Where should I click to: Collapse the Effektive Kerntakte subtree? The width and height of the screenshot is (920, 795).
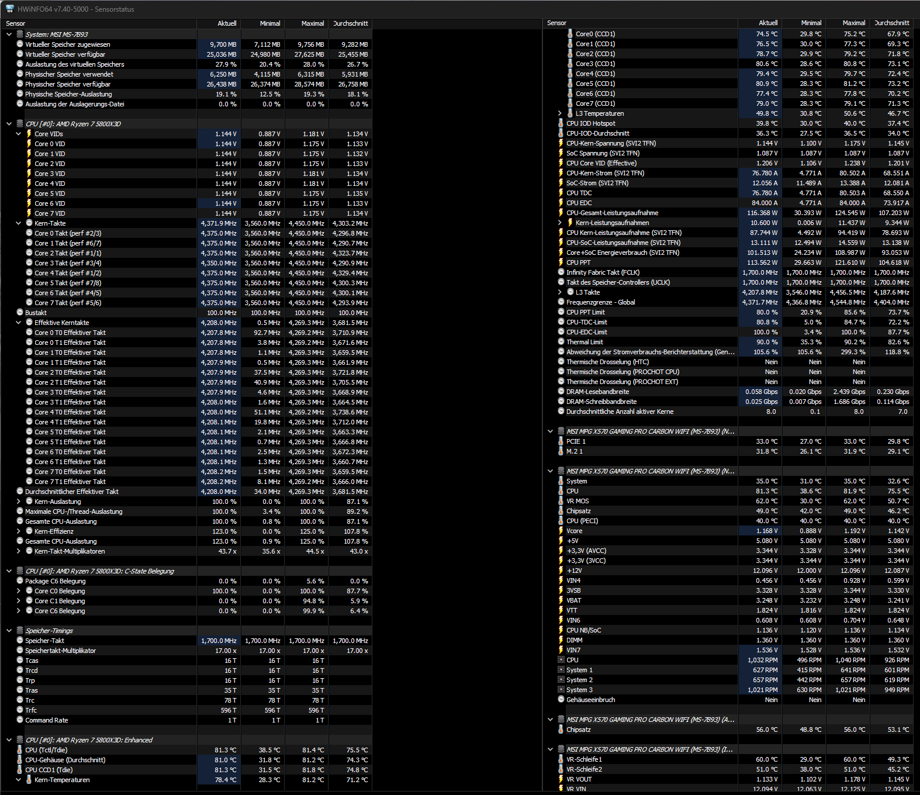tap(18, 323)
